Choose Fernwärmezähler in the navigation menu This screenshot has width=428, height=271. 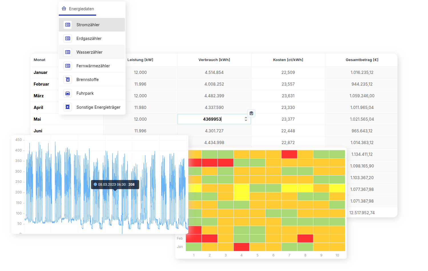pos(93,66)
